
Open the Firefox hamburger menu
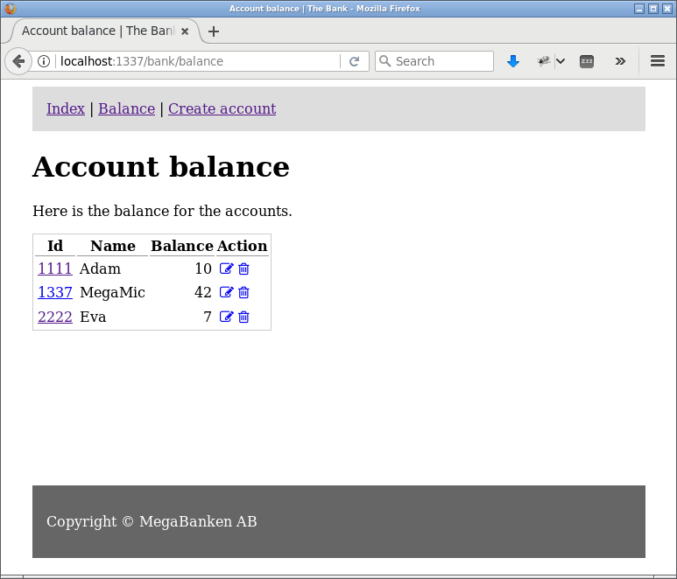[658, 61]
